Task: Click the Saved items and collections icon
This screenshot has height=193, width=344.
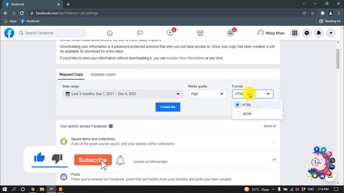Action: tap(63, 142)
